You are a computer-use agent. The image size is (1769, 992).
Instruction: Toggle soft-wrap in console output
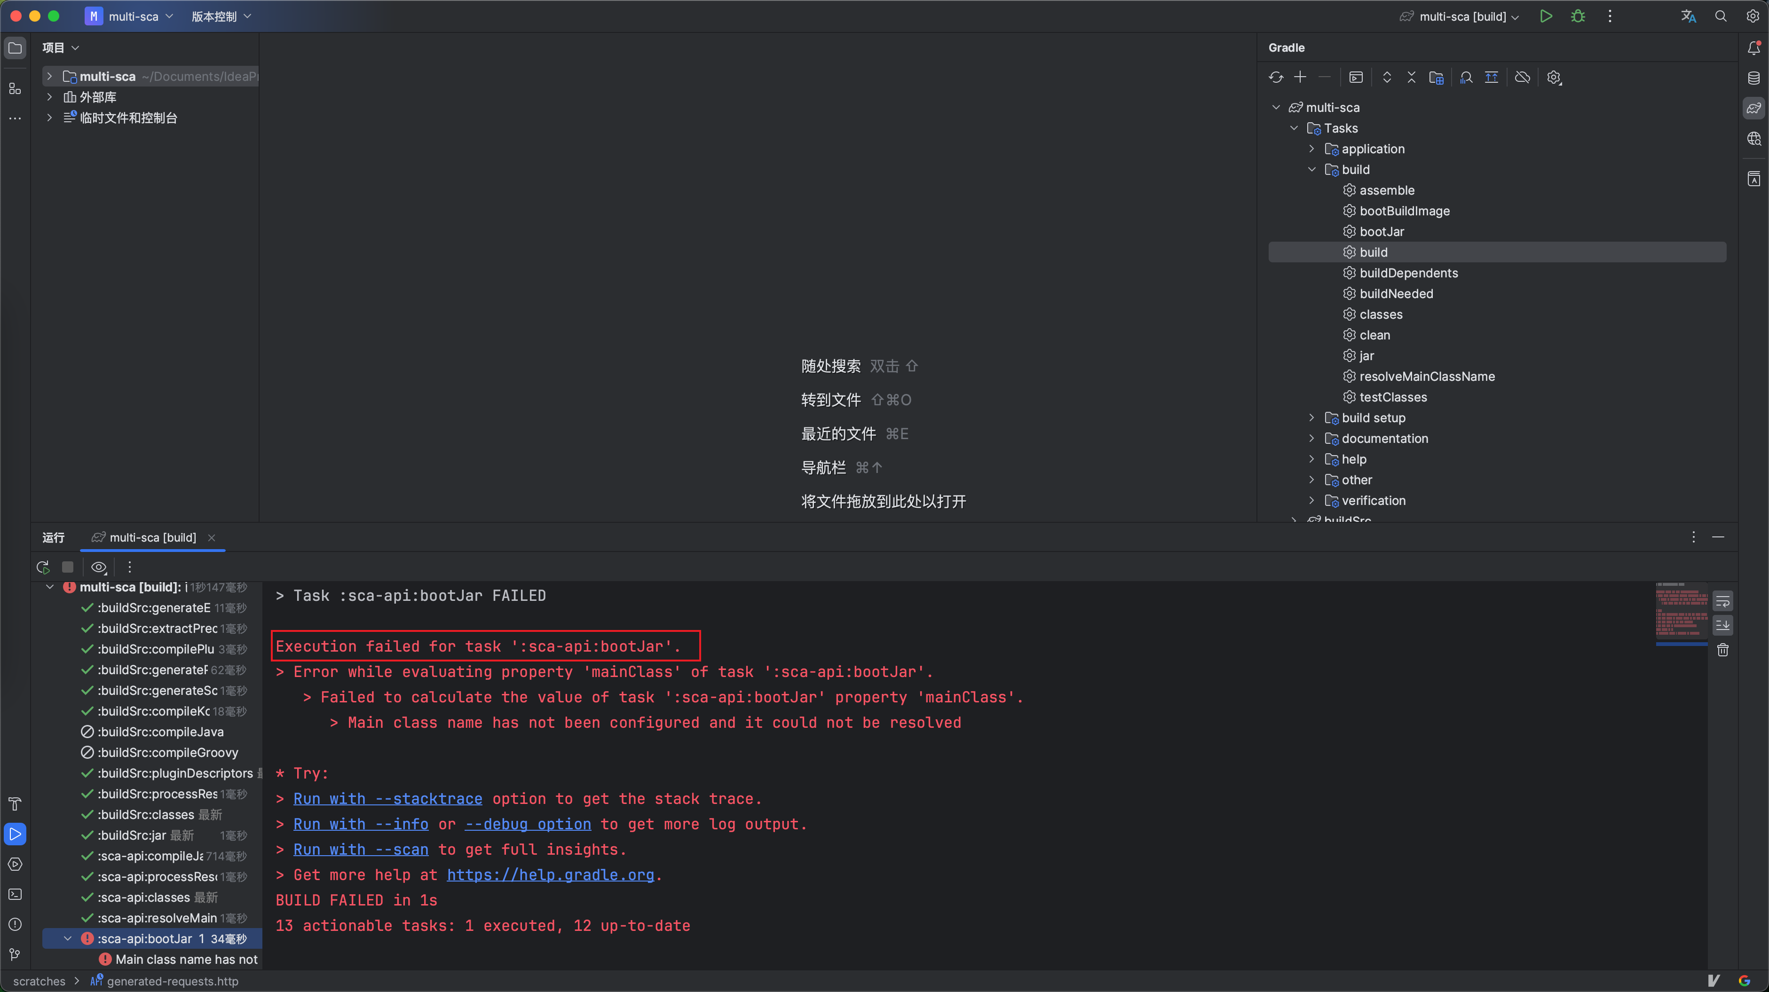click(1722, 602)
